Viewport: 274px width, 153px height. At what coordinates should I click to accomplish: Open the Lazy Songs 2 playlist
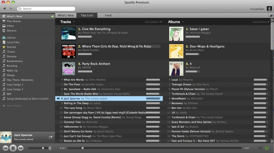(x=27, y=89)
